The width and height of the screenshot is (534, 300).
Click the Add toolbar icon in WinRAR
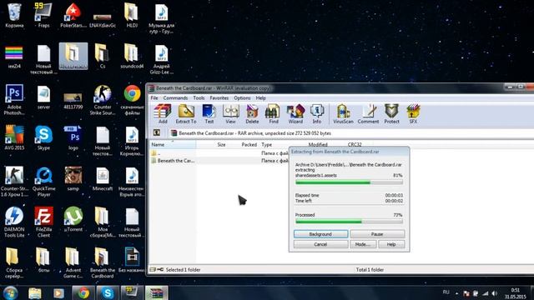(x=163, y=114)
